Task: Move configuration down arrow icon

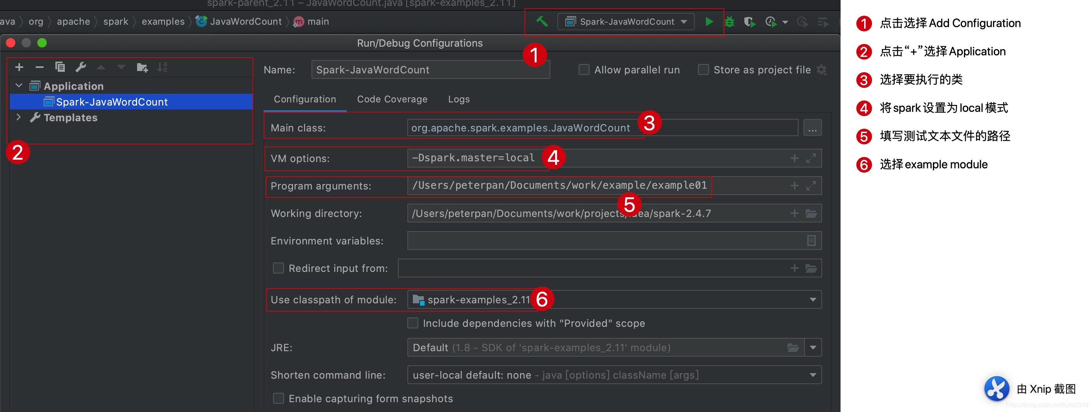Action: pyautogui.click(x=121, y=67)
